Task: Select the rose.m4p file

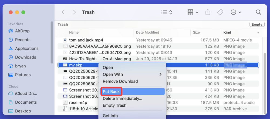Action: coord(78,103)
